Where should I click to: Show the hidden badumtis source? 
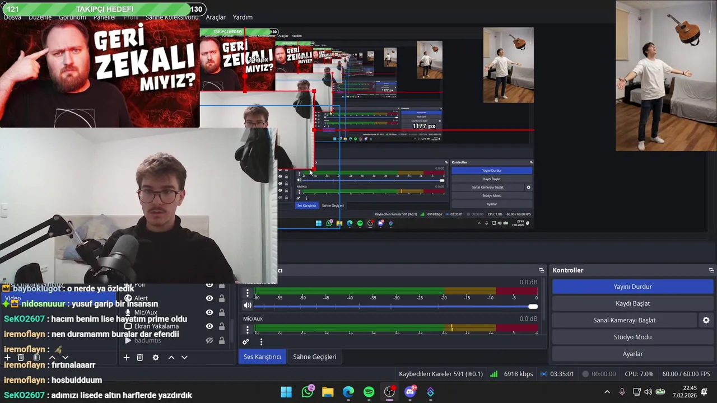tap(209, 340)
